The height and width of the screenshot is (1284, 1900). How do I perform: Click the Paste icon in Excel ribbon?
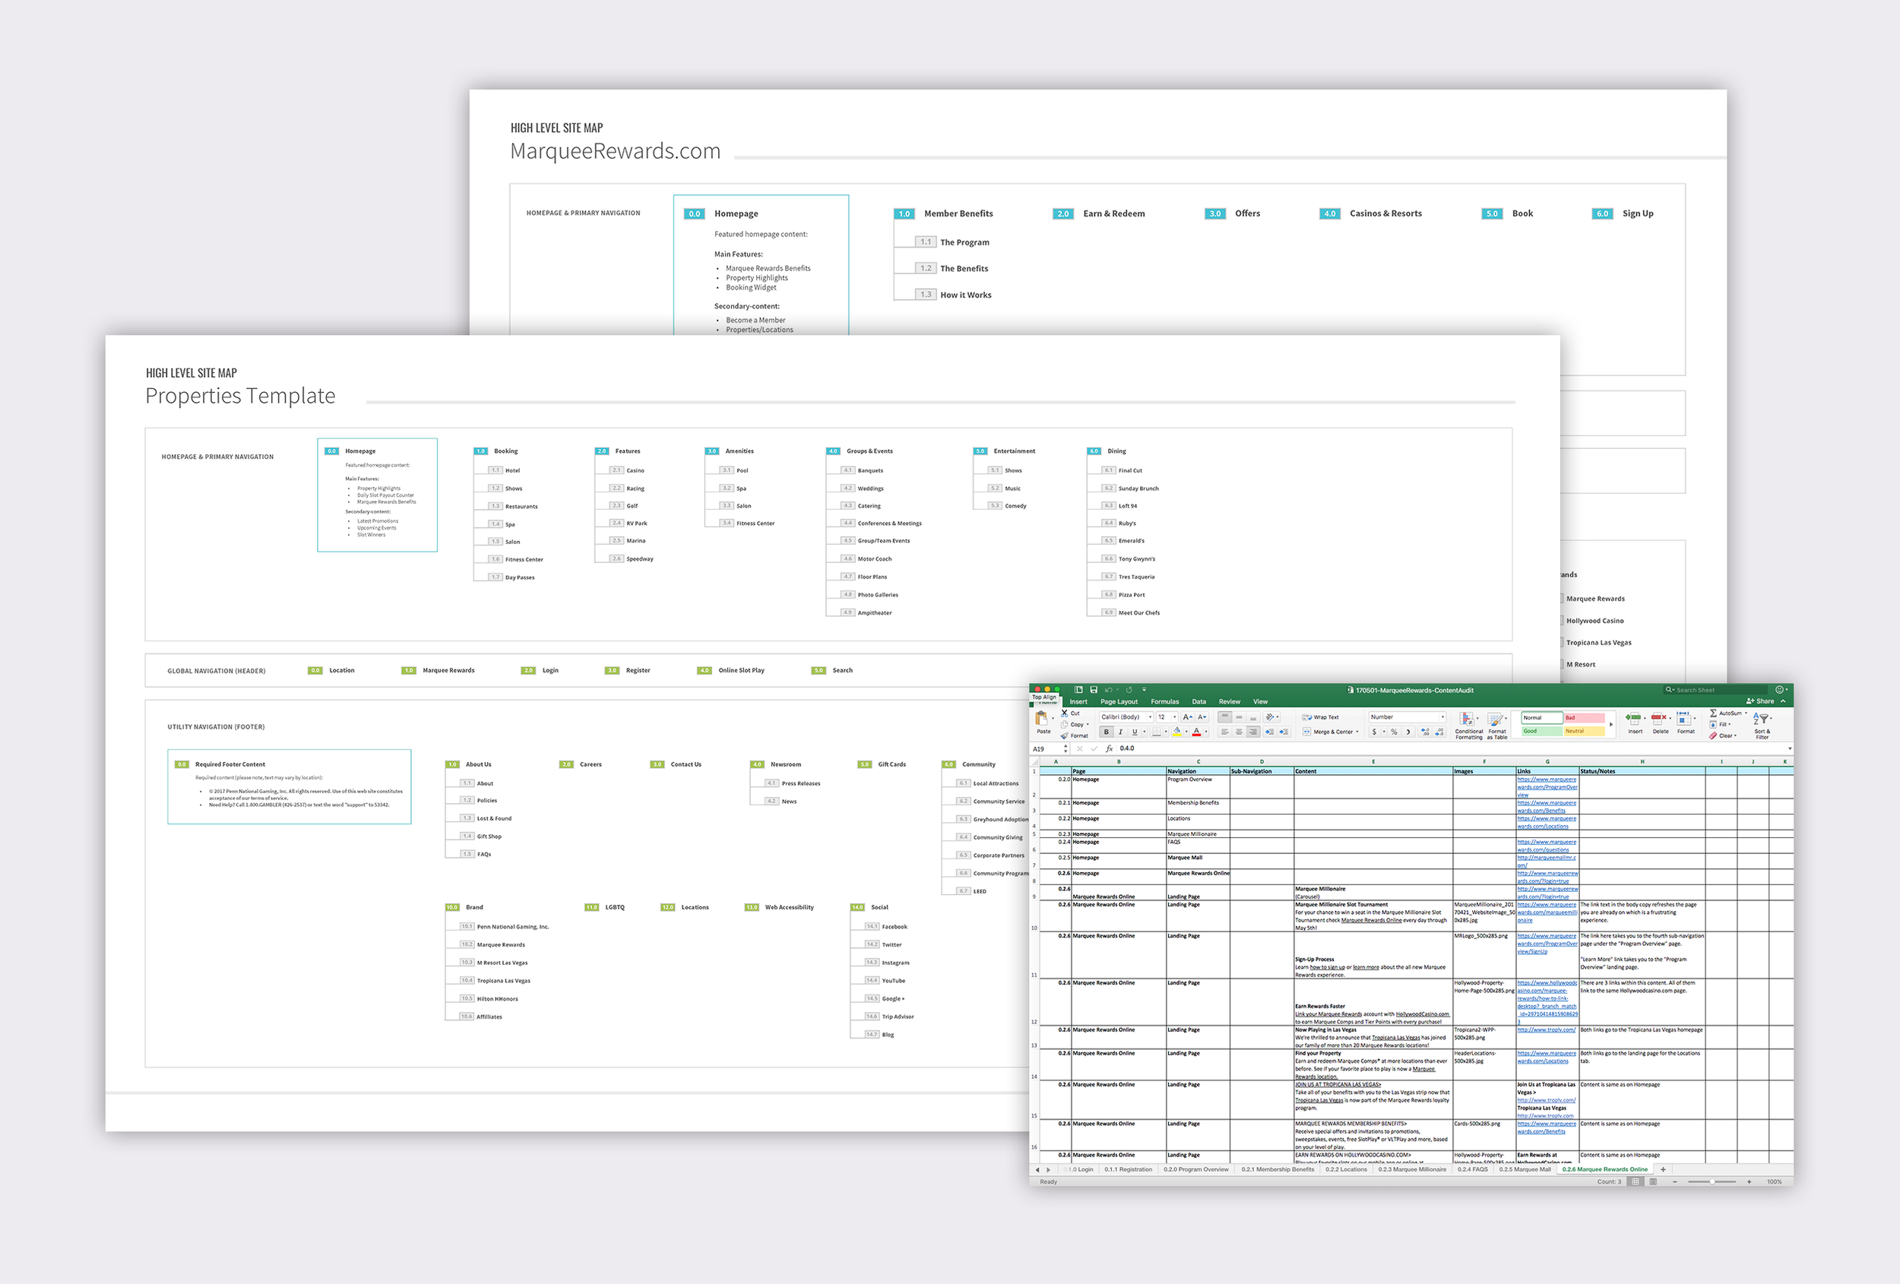1041,719
